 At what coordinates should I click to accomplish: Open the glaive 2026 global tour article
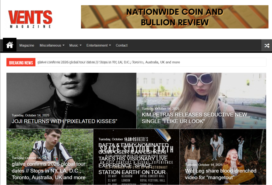click(49, 171)
